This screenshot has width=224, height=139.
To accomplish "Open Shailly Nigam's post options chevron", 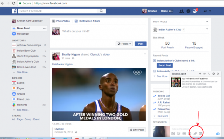I will [x=145, y=54].
